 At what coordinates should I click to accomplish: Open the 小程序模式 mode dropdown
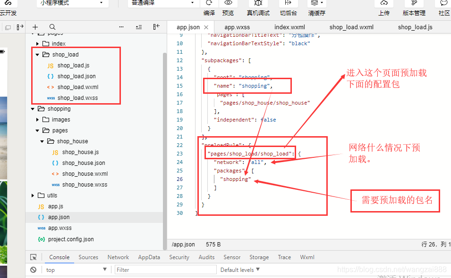pyautogui.click(x=72, y=3)
